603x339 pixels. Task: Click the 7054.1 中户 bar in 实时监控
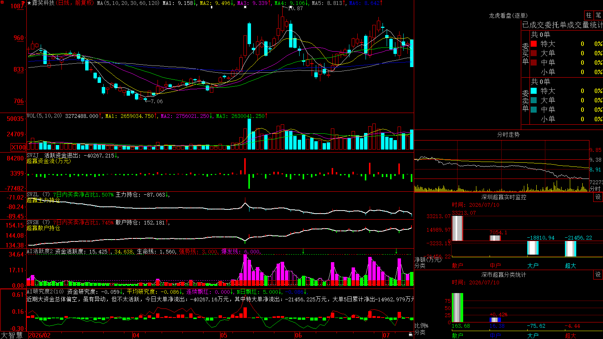click(x=495, y=238)
